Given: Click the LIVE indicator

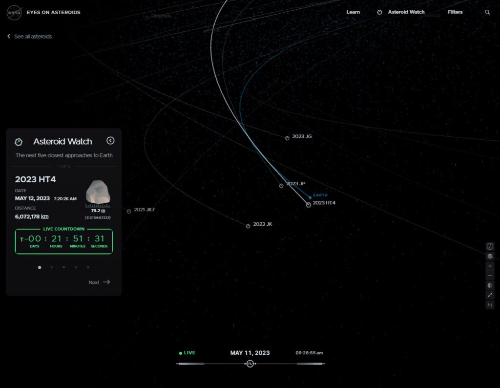Looking at the screenshot, I should (x=187, y=353).
